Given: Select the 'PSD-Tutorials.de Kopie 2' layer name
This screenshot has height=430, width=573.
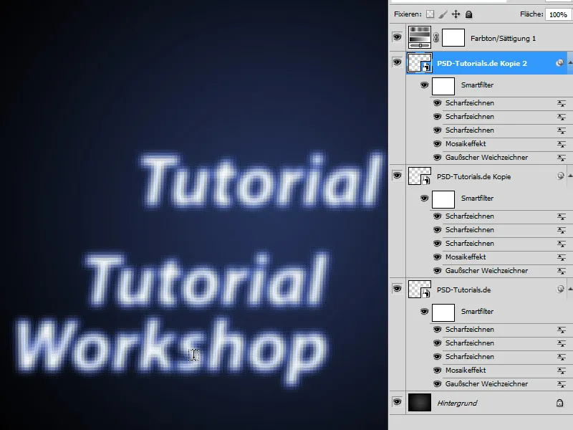Looking at the screenshot, I should [481, 63].
